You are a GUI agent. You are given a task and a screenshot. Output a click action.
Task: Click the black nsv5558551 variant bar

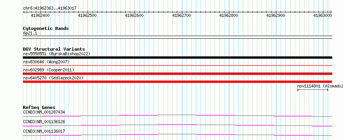point(177,58)
